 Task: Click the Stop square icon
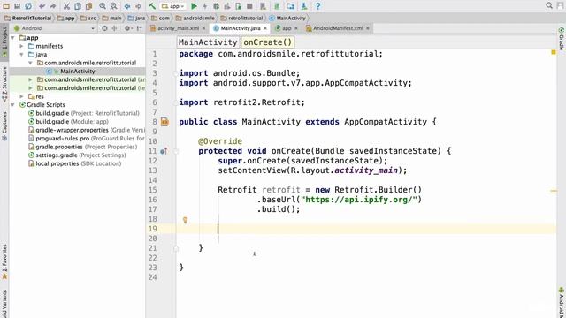click(x=249, y=6)
